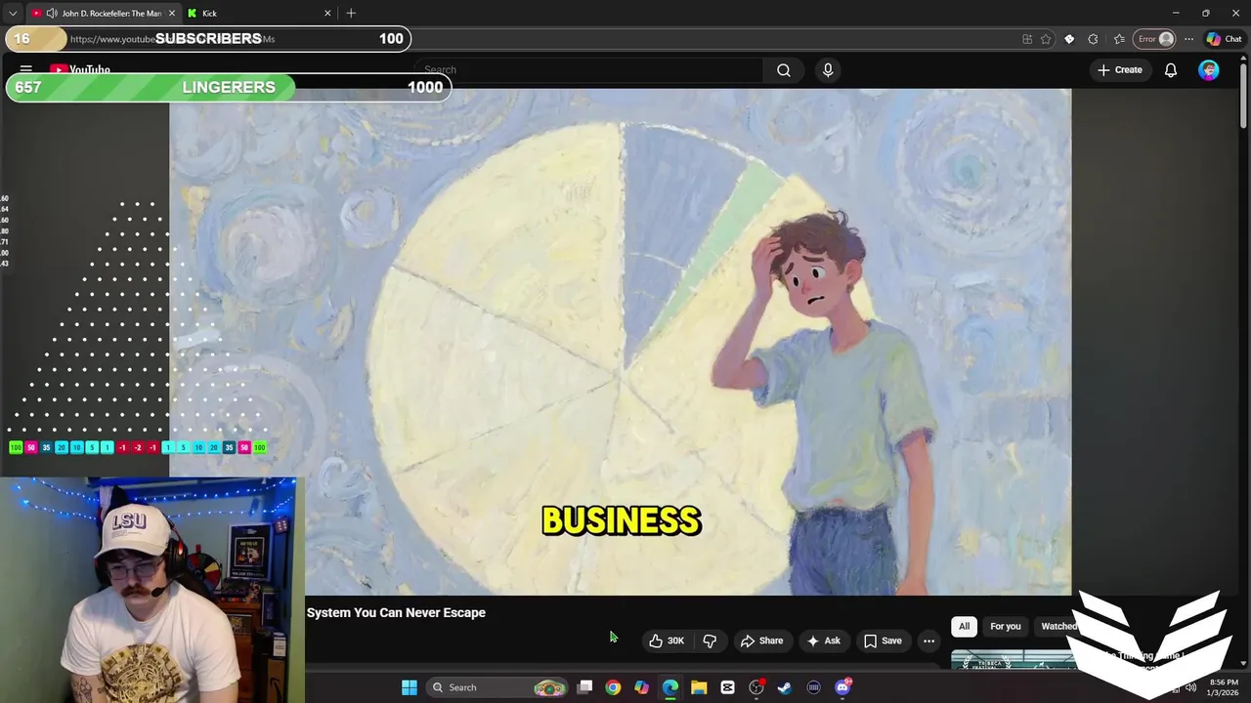The image size is (1251, 703).
Task: Open Task View on the taskbar
Action: pos(584,687)
